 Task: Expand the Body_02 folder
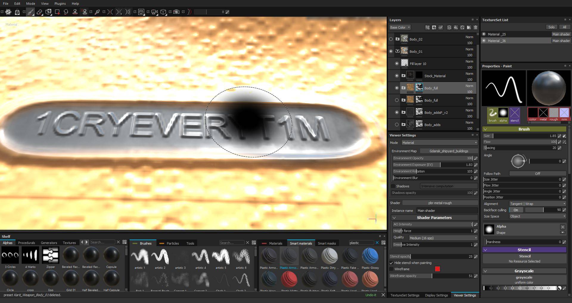point(397,39)
